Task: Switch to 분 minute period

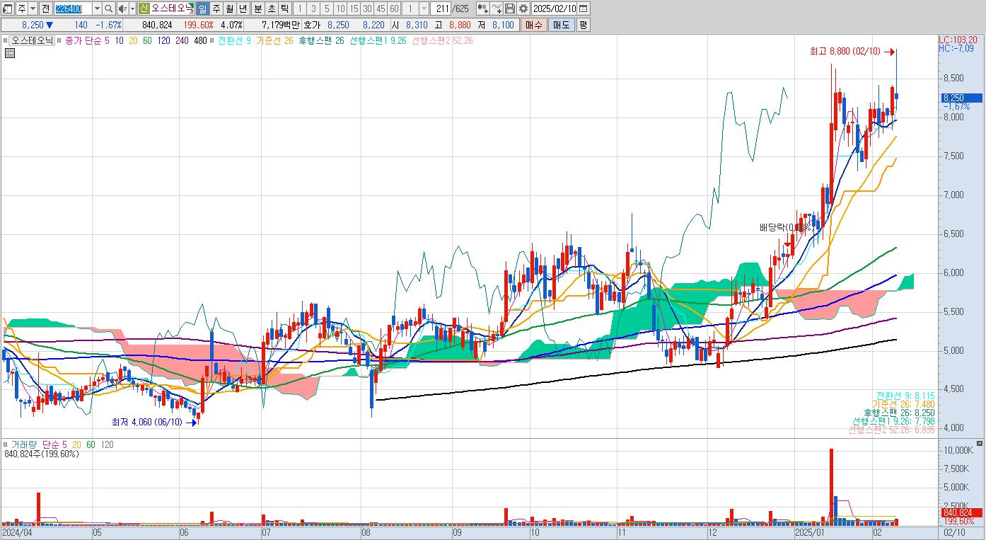Action: [257, 8]
